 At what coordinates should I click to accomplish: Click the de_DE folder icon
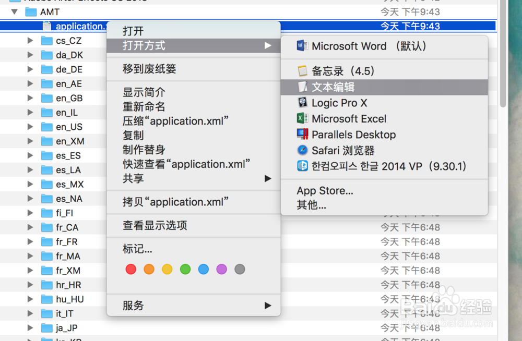(x=46, y=69)
